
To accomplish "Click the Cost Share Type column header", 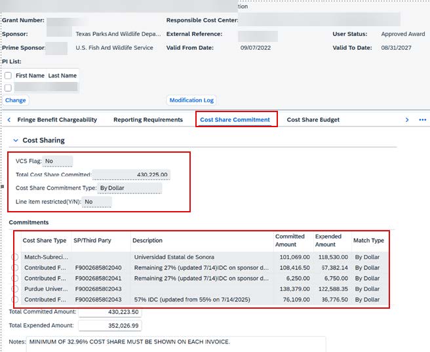I will click(45, 241).
